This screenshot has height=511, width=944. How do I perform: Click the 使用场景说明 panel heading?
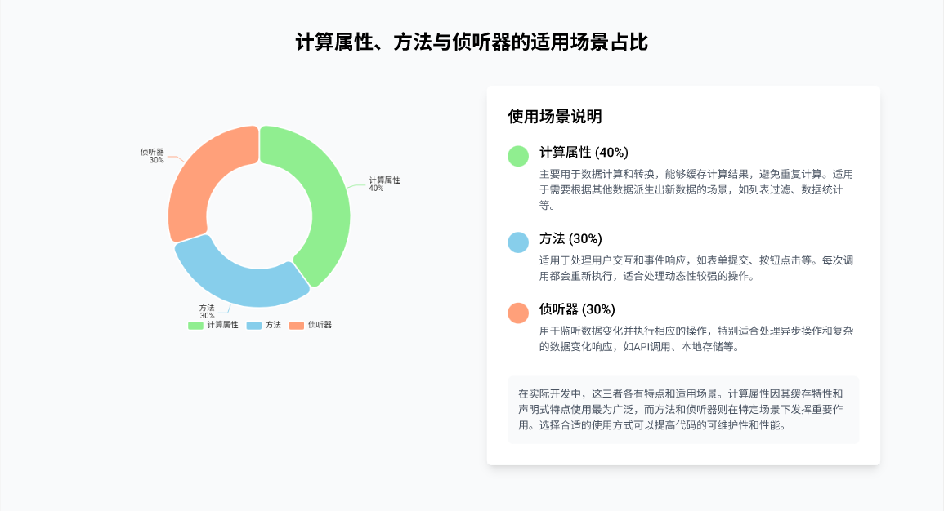point(555,117)
